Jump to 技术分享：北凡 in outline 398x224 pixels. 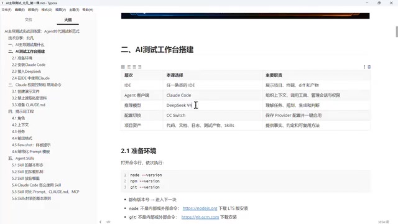[21, 38]
